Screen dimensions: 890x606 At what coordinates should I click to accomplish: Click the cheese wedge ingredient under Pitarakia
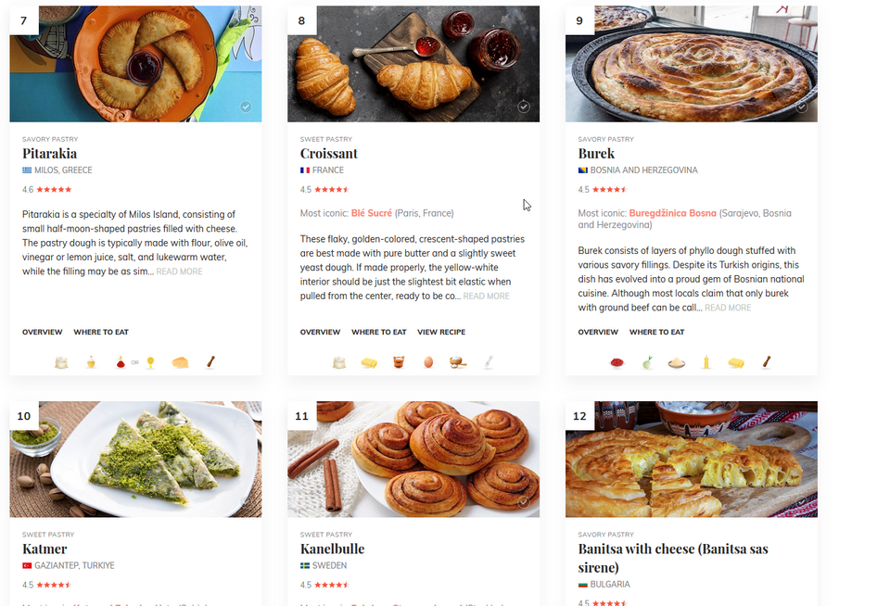pos(180,362)
